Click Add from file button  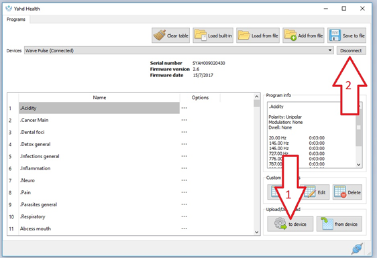pos(303,36)
